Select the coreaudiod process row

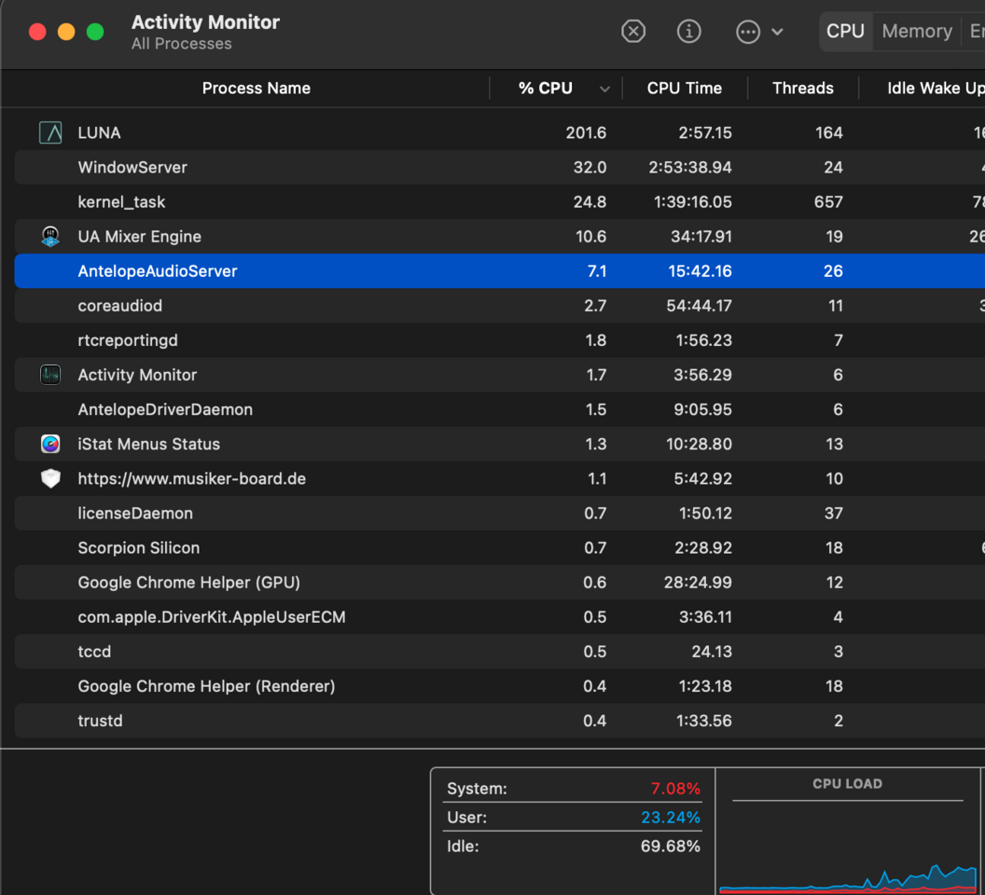pos(499,305)
